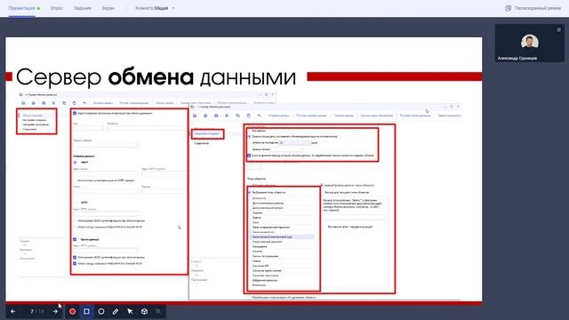
Task: Click cut icon in back window toolbar
Action: click(53, 103)
